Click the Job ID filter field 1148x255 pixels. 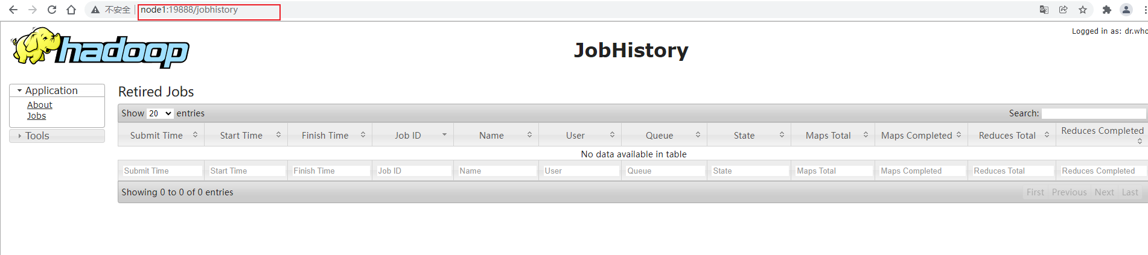point(414,171)
